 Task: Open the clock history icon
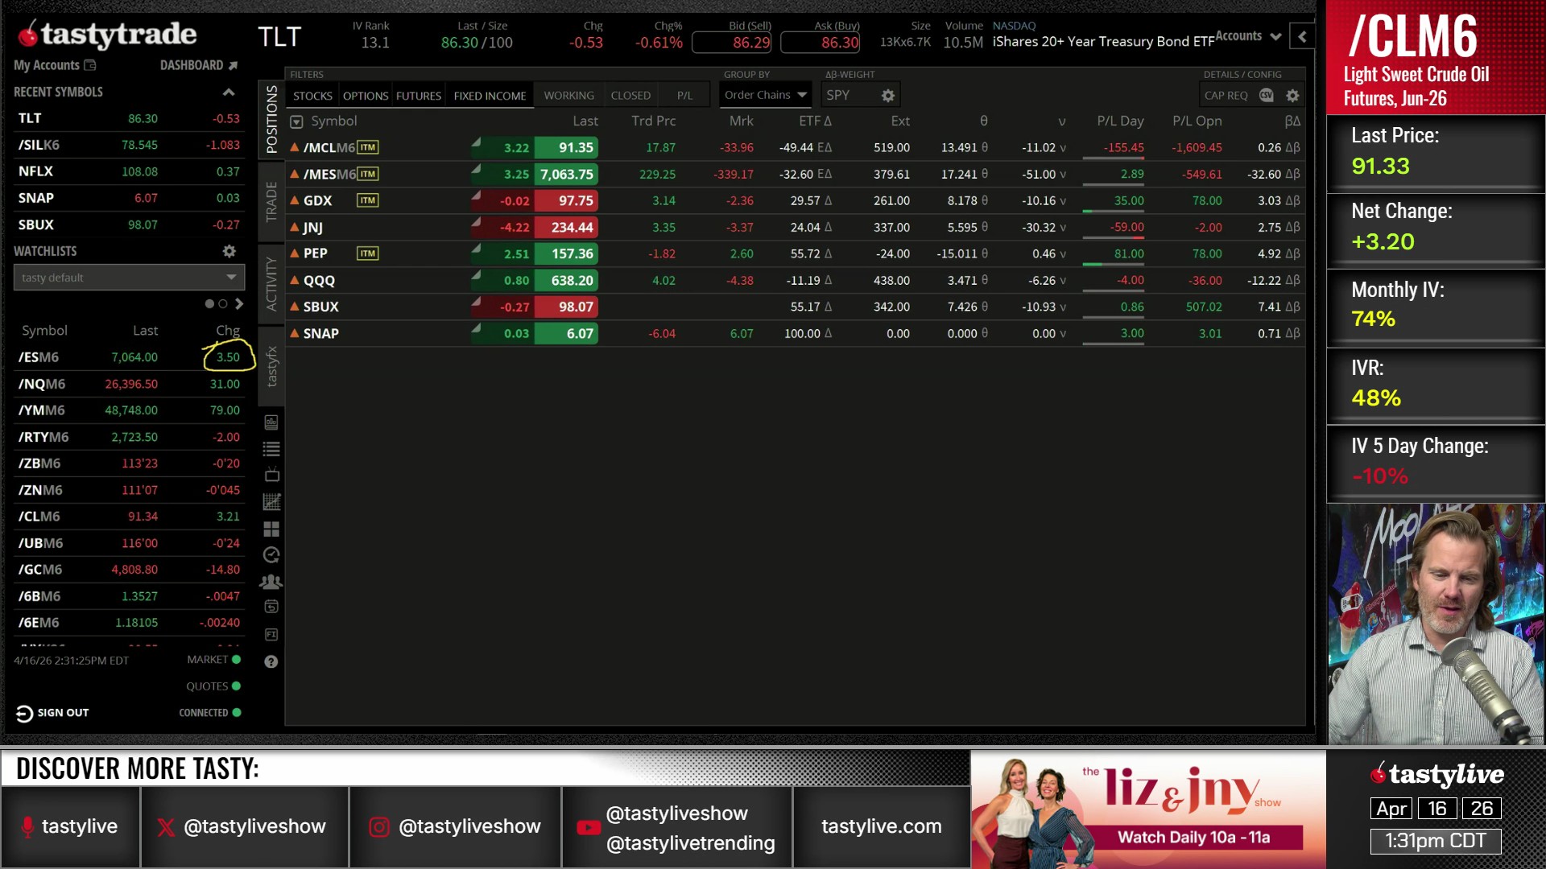tap(271, 554)
